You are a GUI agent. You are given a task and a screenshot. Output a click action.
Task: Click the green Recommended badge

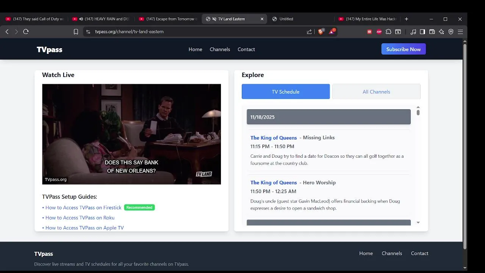(139, 208)
